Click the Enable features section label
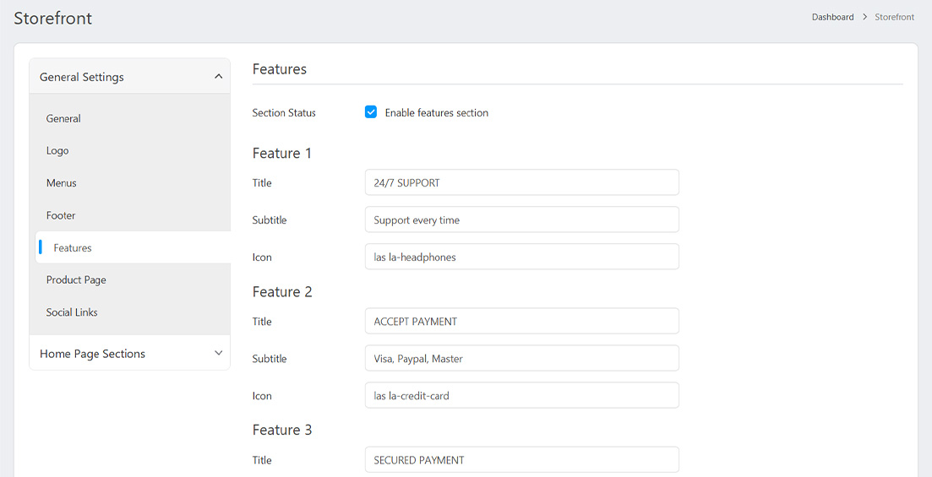Viewport: 932px width, 477px height. point(436,113)
